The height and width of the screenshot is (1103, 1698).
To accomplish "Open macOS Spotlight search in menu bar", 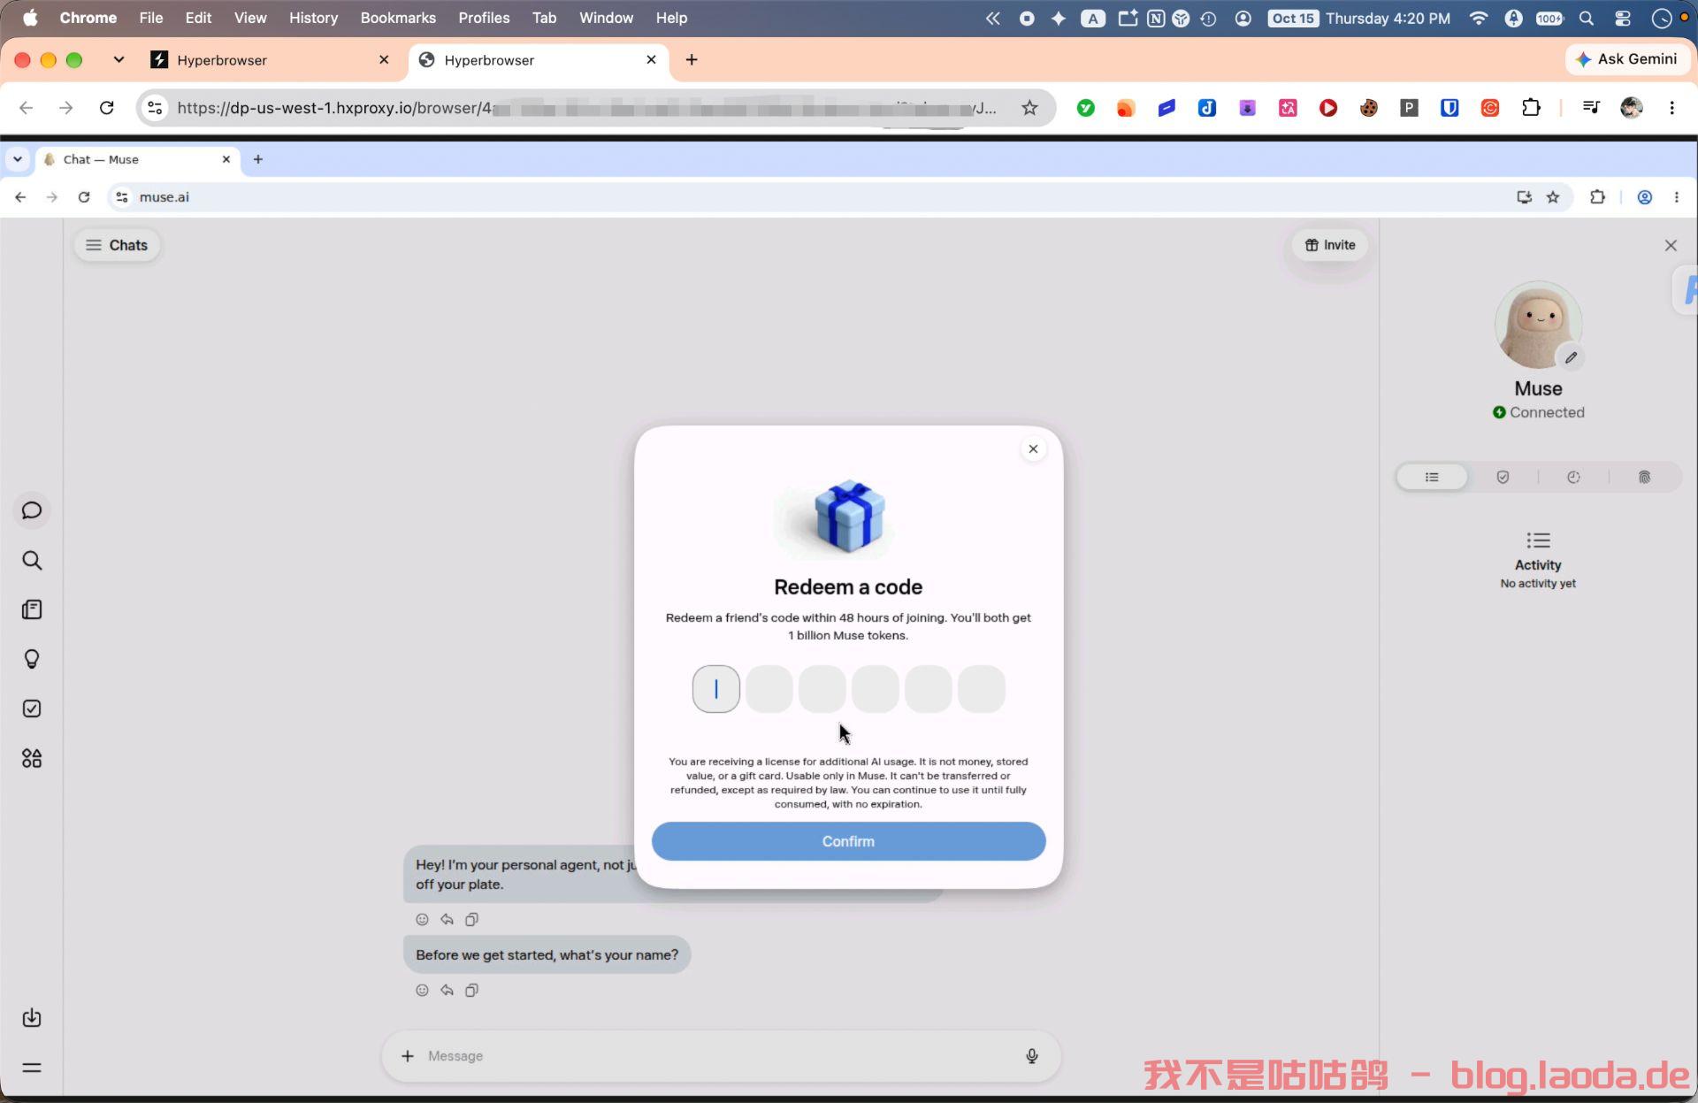I will coord(1587,18).
